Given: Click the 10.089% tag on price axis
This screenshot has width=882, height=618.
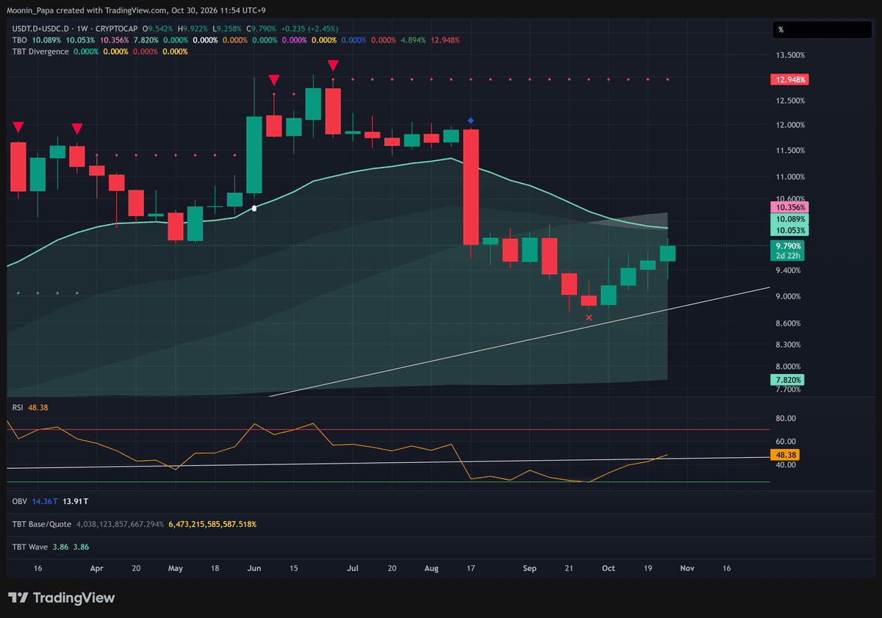Looking at the screenshot, I should click(x=789, y=219).
